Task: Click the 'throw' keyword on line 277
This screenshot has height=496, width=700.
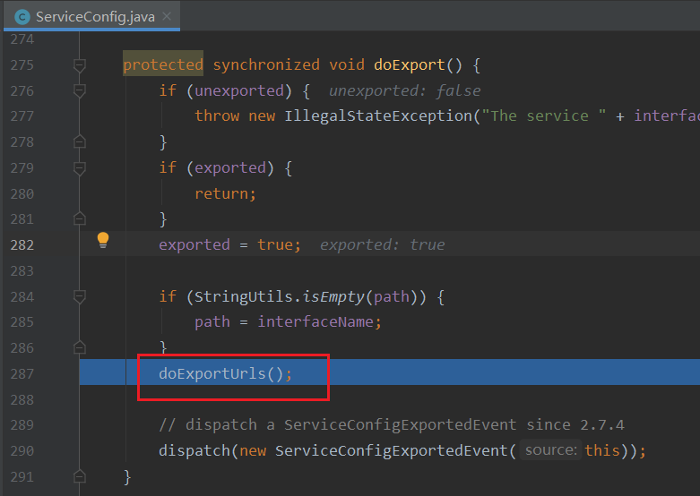Action: [x=217, y=116]
